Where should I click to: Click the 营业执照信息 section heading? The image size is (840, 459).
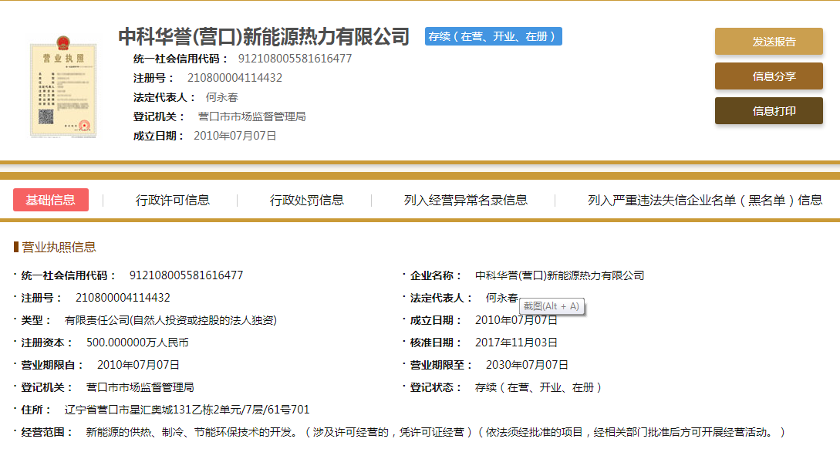pyautogui.click(x=59, y=247)
